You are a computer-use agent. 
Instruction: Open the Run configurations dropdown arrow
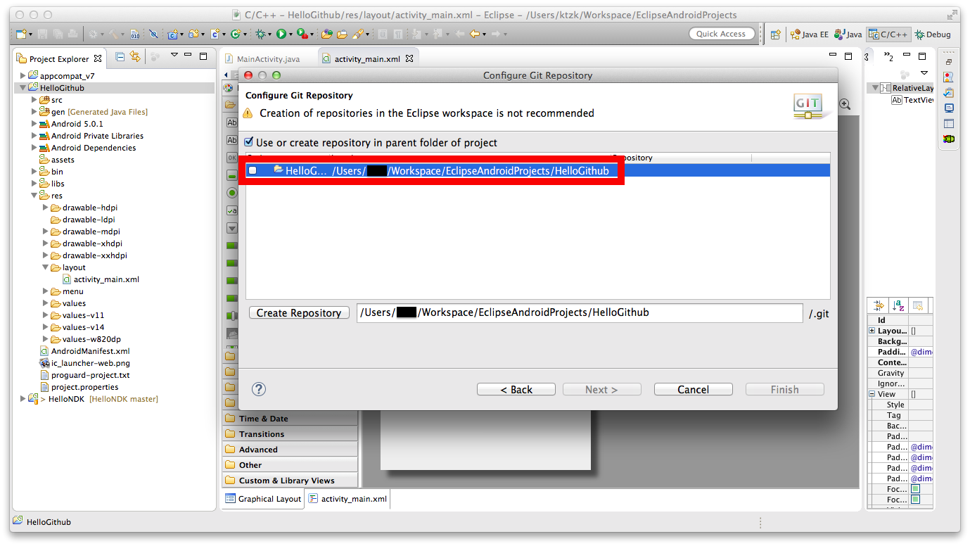click(x=290, y=34)
